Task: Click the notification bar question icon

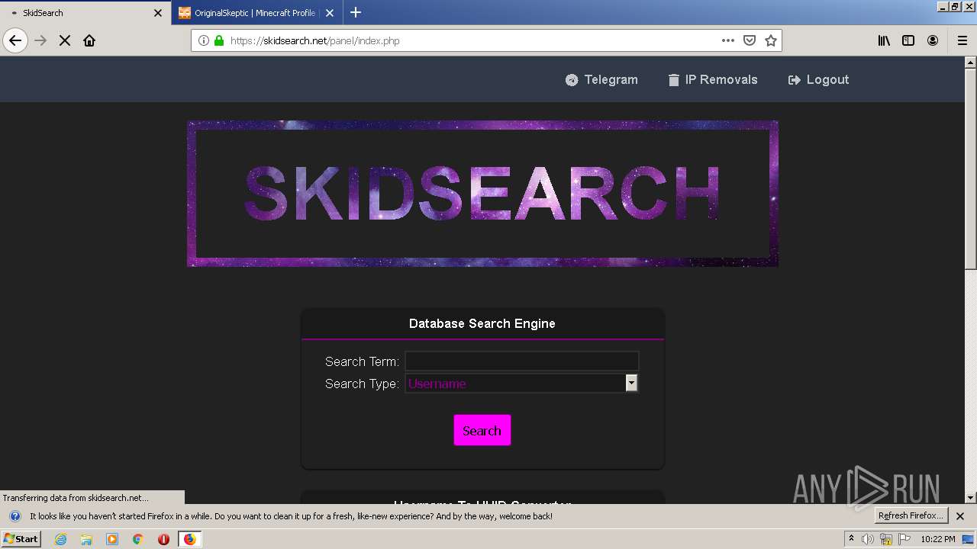Action: (x=15, y=516)
